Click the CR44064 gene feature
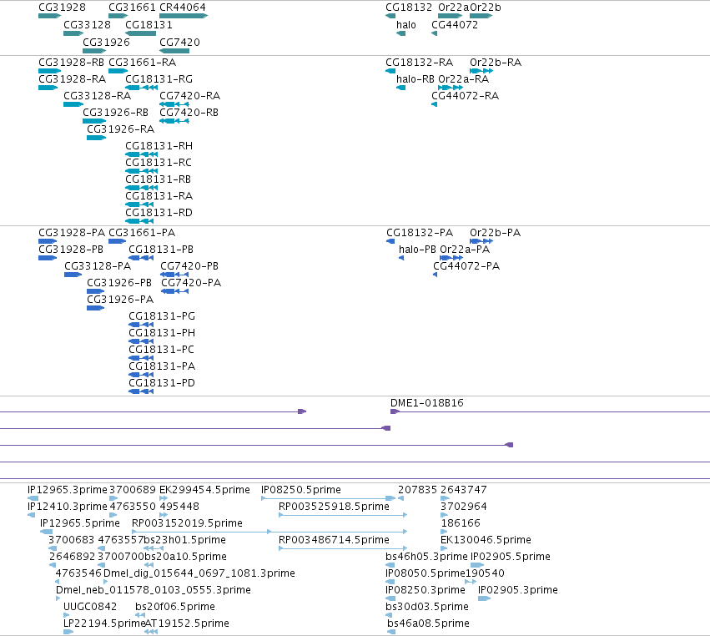This screenshot has height=636, width=710. [x=183, y=16]
